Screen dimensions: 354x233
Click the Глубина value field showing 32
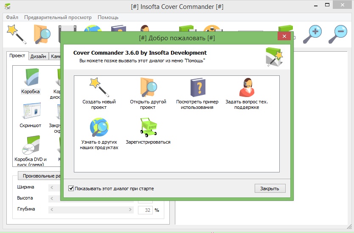point(146,210)
